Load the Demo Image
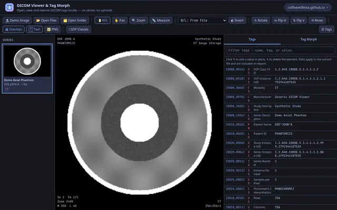This screenshot has width=337, height=210. (17, 20)
